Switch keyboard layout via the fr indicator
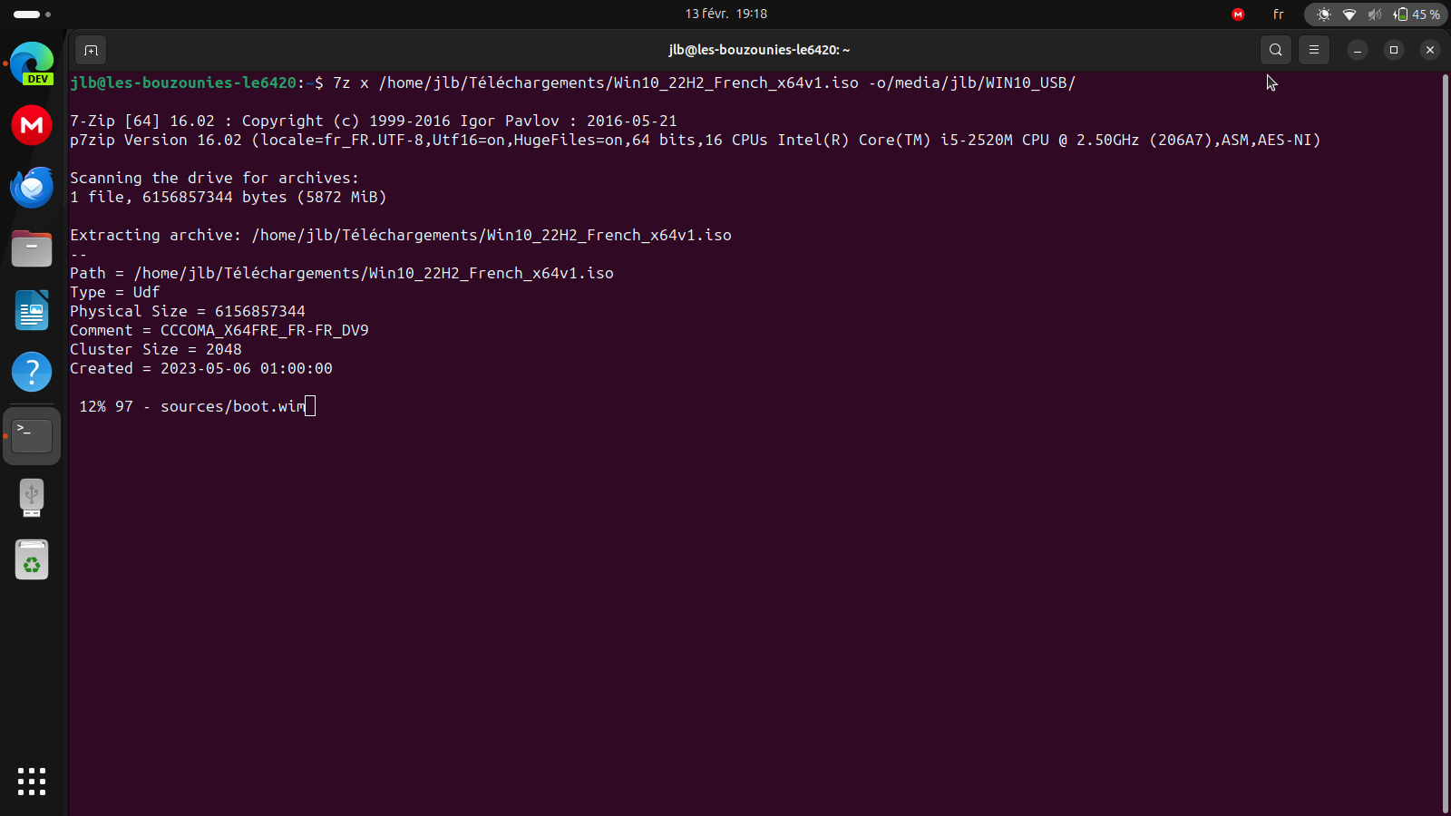Image resolution: width=1451 pixels, height=816 pixels. [x=1279, y=15]
